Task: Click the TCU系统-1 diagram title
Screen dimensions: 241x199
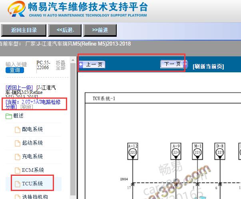Action: click(104, 98)
